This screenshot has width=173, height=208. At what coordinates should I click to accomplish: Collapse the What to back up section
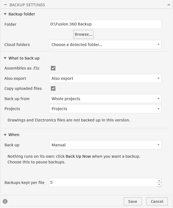tap(5, 58)
